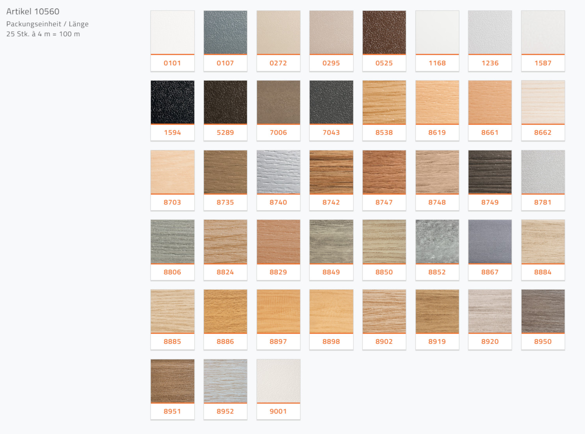
Task: Click the anthracite swatch 7043
Action: [x=331, y=102]
